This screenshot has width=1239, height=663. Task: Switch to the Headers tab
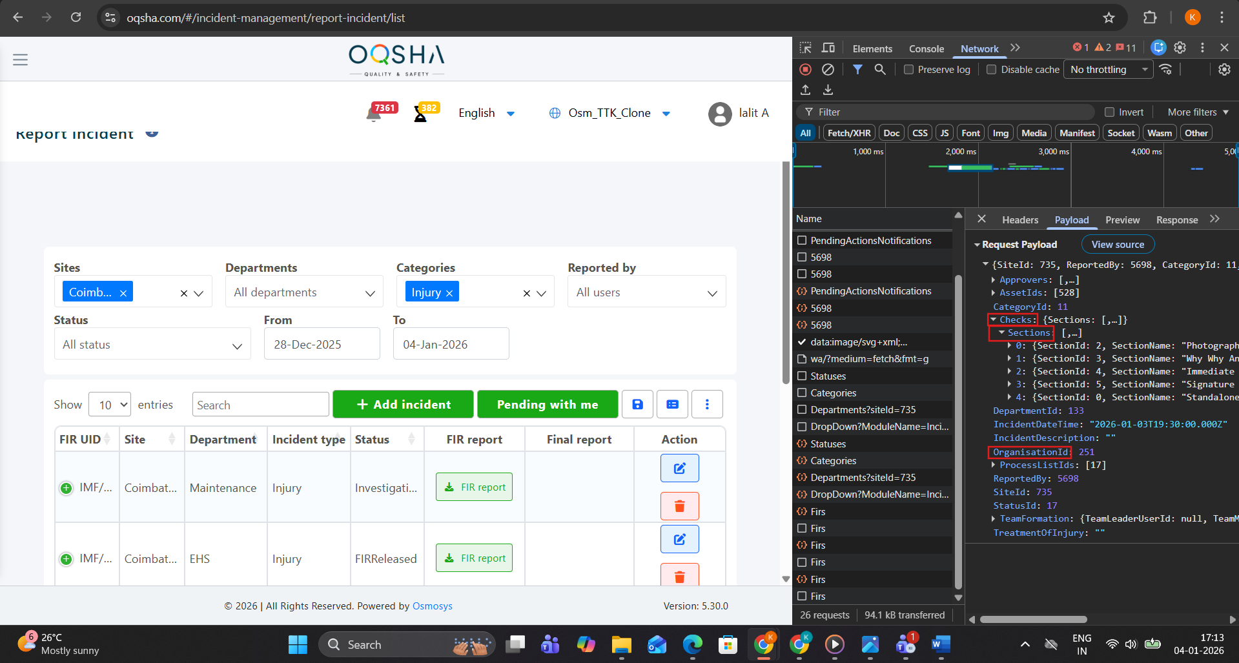[1019, 220]
